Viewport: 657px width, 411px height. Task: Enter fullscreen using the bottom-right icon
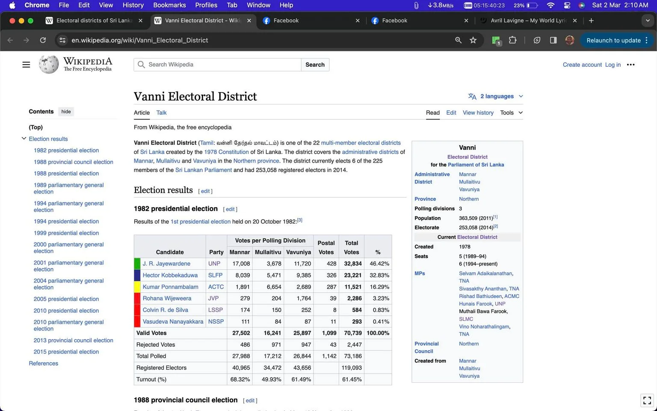[x=647, y=400]
